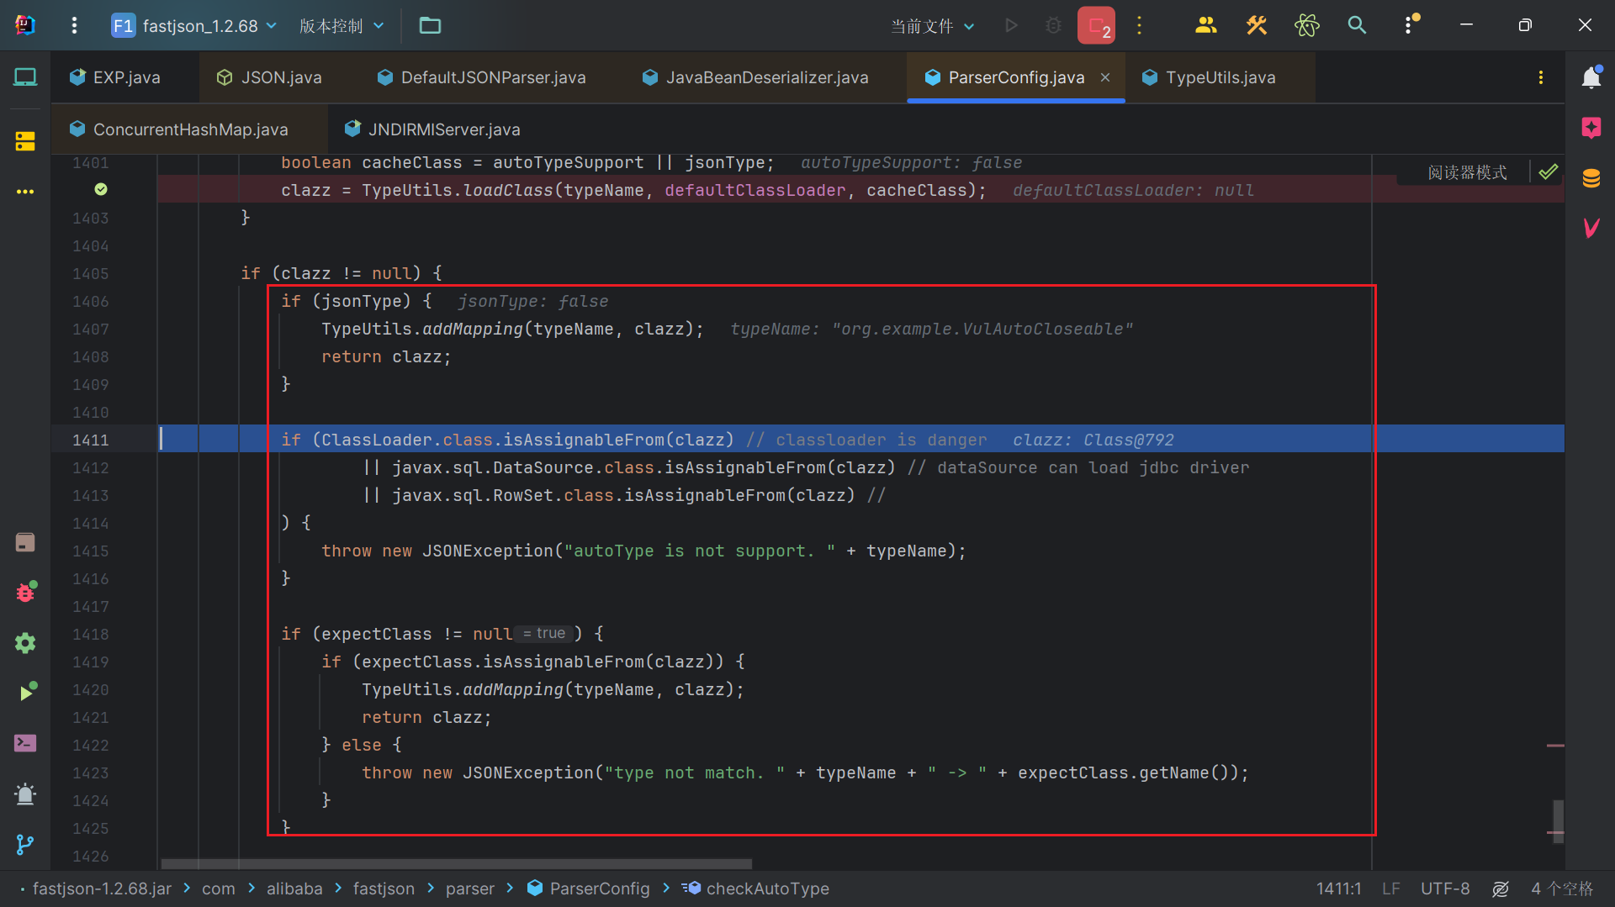The image size is (1615, 907).
Task: Open the pink AI assistant sidebar icon
Action: pyautogui.click(x=1591, y=128)
